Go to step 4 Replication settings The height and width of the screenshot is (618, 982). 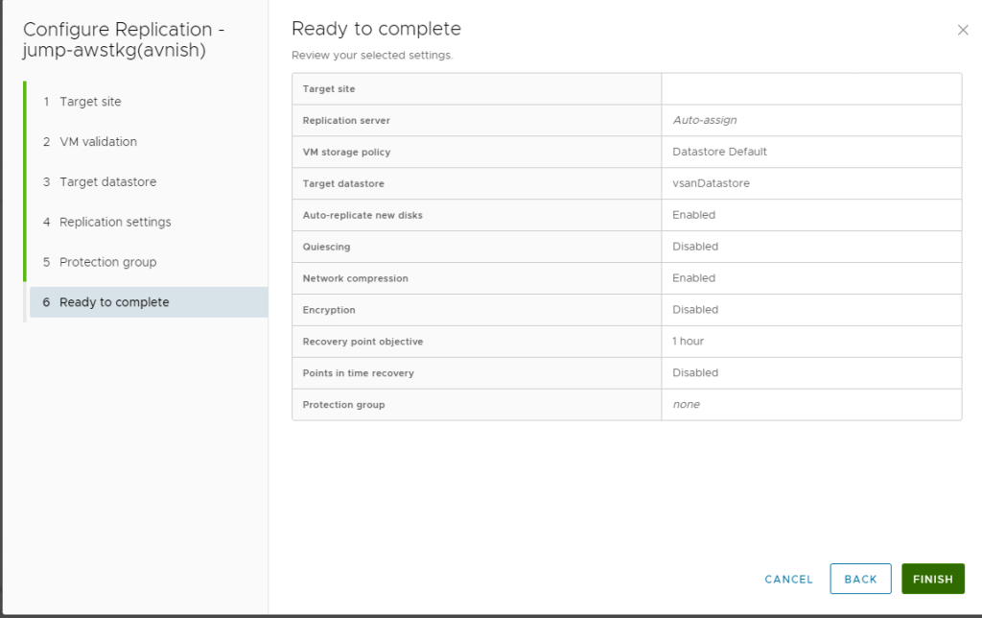(115, 222)
